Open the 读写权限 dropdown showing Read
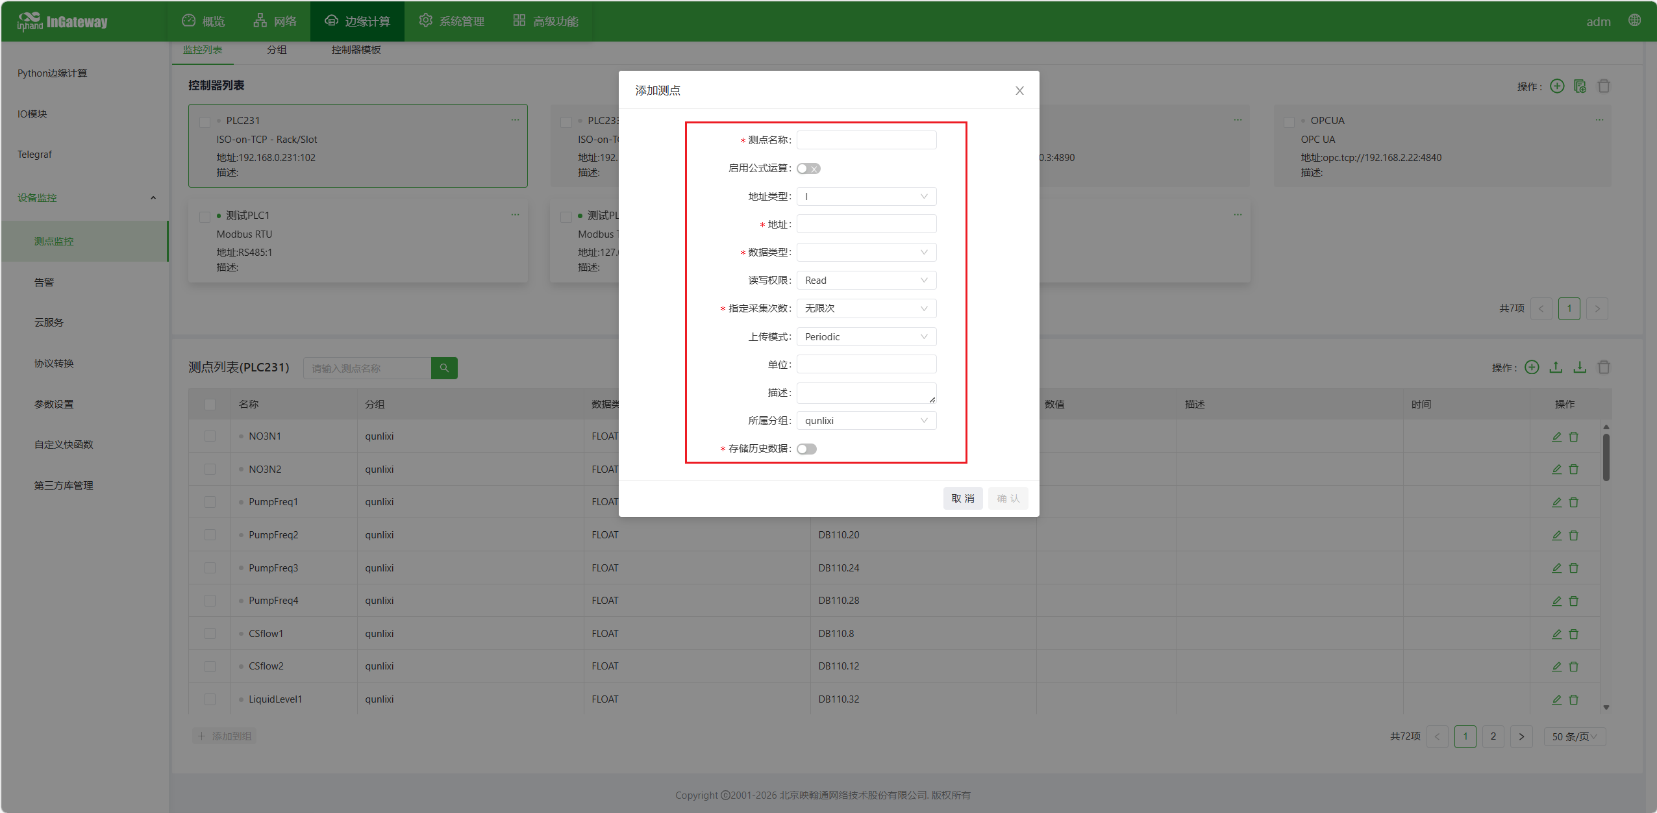Screen dimensions: 1657x813 click(x=866, y=281)
